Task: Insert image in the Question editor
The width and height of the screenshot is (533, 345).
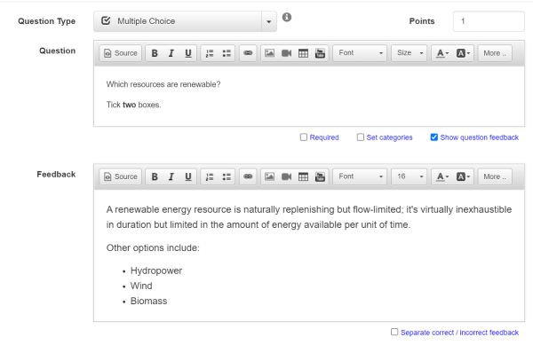Action: pos(269,53)
